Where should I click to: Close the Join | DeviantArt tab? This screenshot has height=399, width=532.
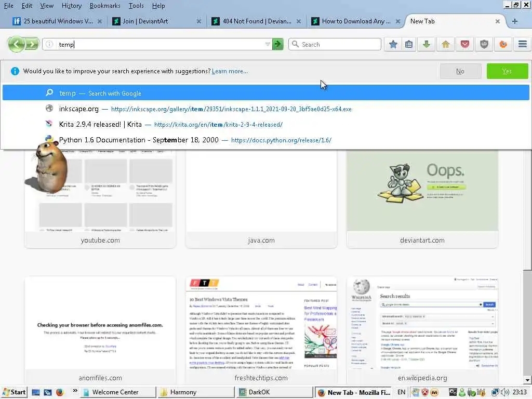pos(199,21)
